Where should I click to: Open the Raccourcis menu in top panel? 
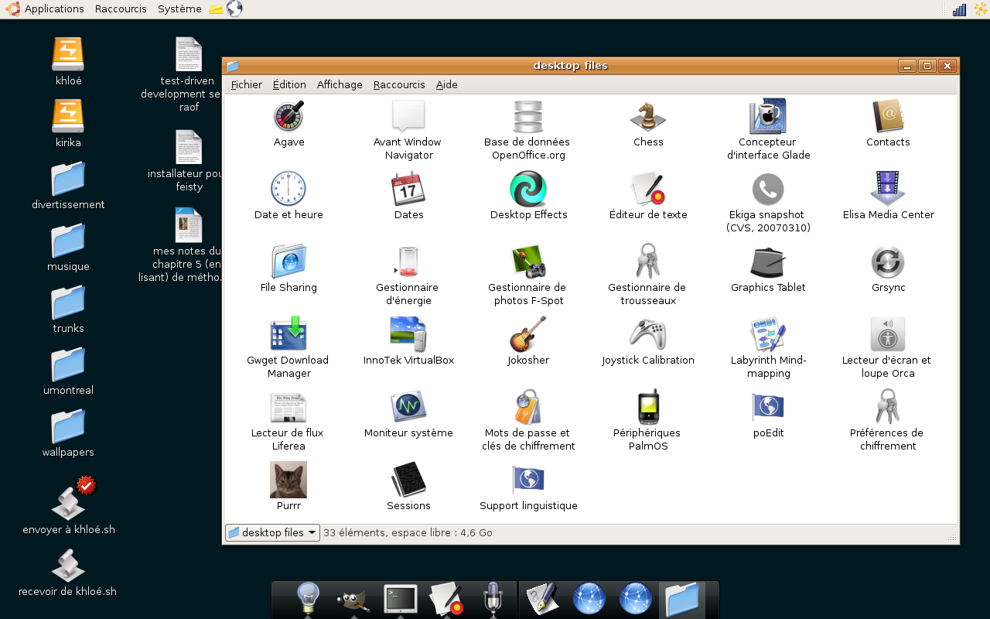(x=121, y=9)
